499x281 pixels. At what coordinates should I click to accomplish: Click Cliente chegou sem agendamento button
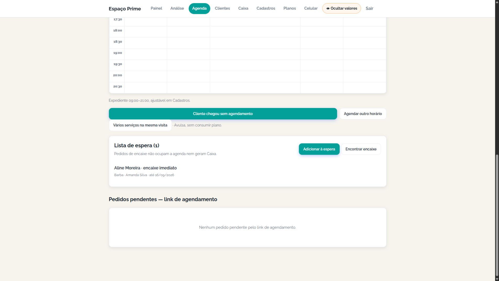(223, 114)
